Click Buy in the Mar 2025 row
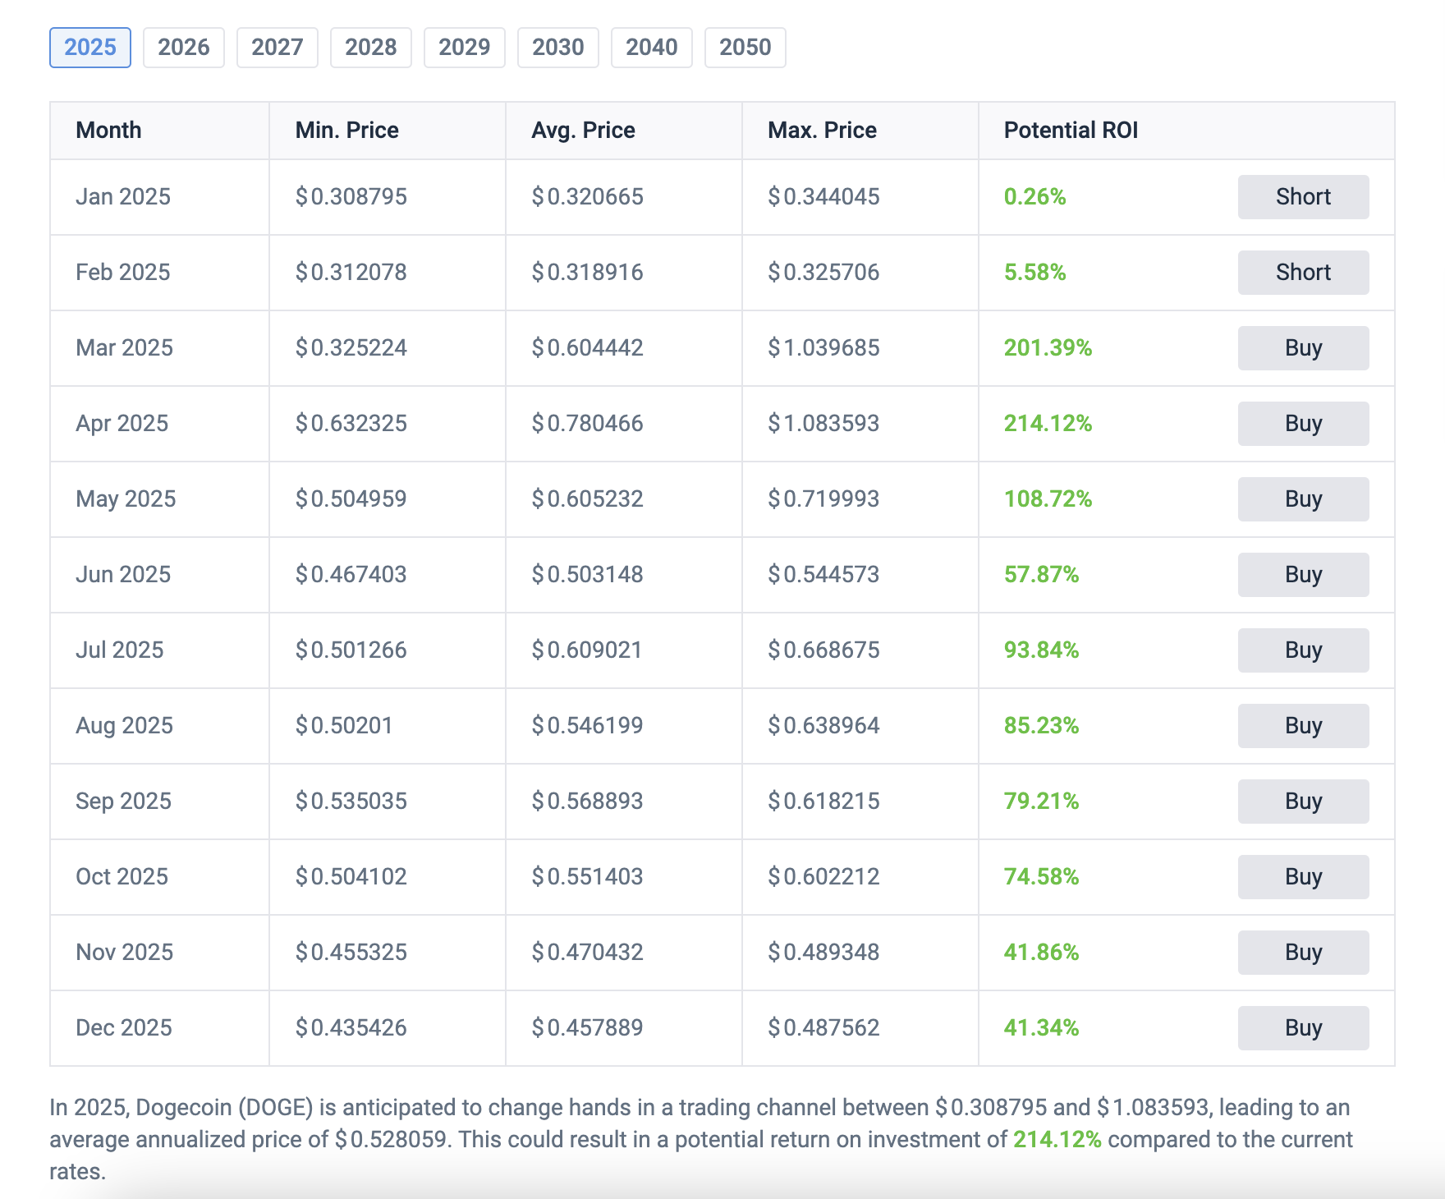This screenshot has width=1445, height=1199. click(1304, 348)
